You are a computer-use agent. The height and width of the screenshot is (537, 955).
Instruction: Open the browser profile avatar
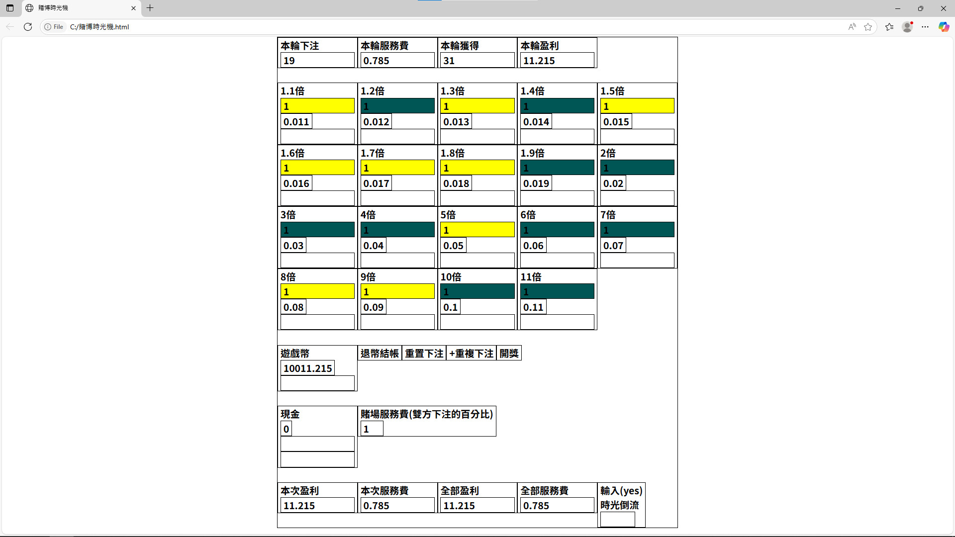pos(907,27)
